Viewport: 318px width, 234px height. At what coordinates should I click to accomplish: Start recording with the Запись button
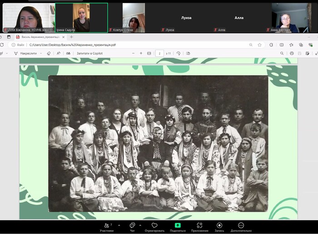(x=219, y=227)
